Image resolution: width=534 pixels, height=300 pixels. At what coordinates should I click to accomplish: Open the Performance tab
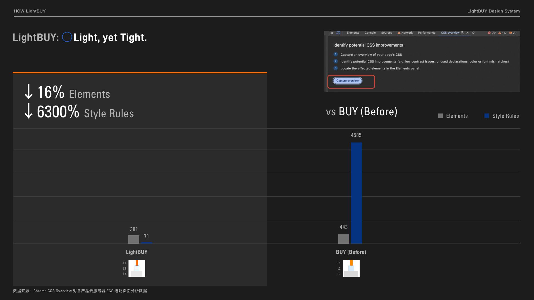(x=427, y=33)
